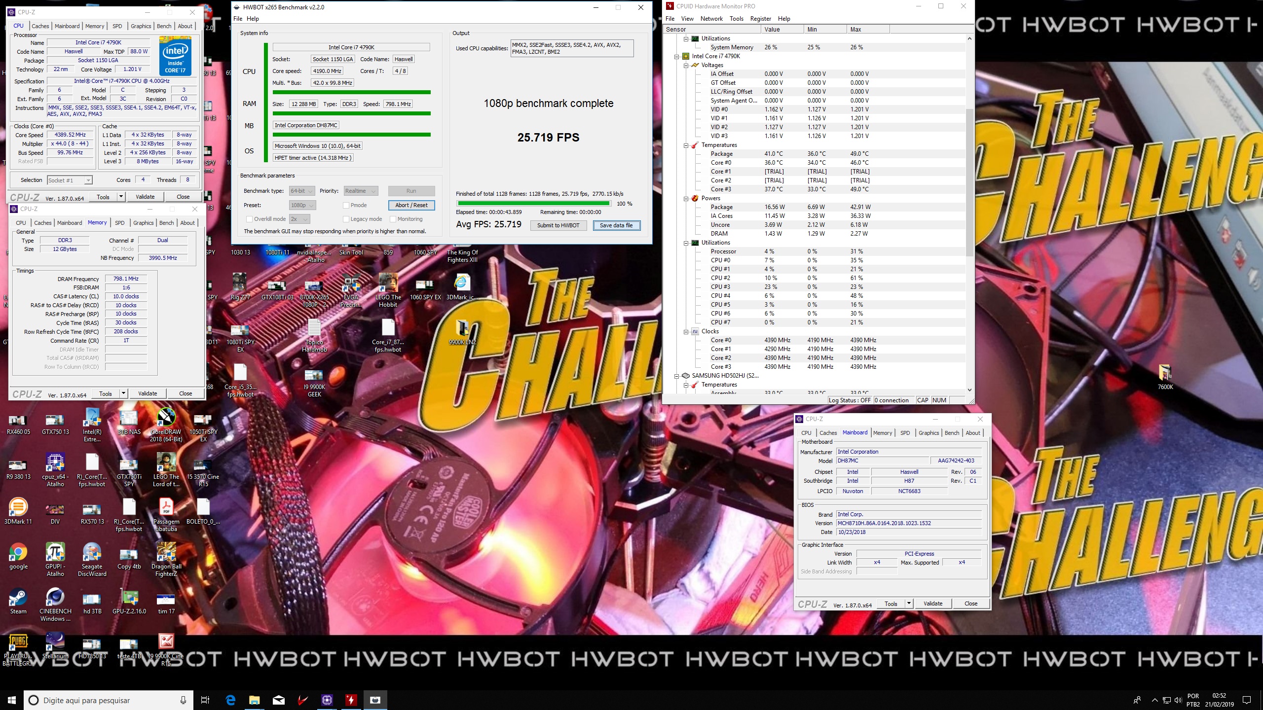The image size is (1263, 710).
Task: Open GPU-Z.2.16.0 desktop icon
Action: click(x=129, y=601)
